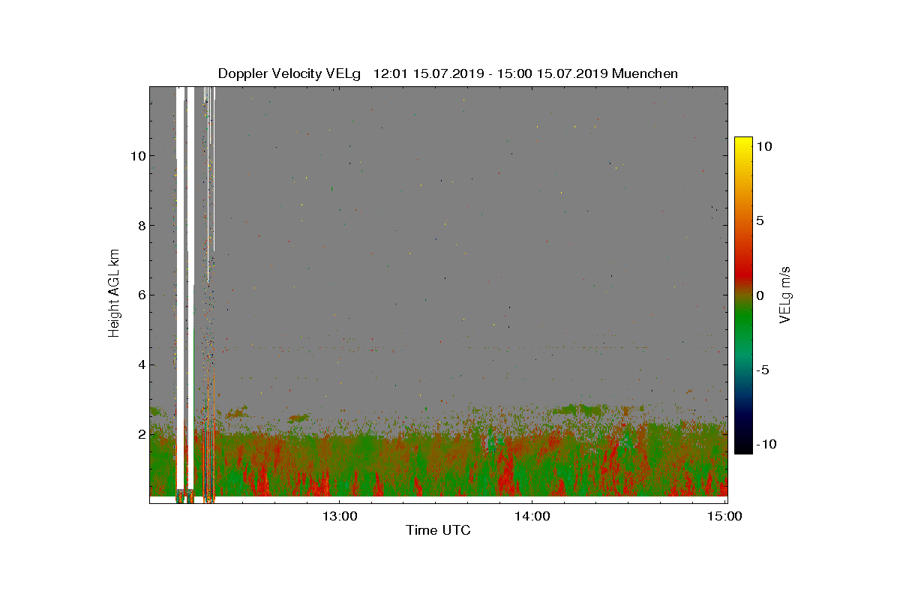Click the colorbar label -10
The image size is (900, 600).
tap(766, 444)
